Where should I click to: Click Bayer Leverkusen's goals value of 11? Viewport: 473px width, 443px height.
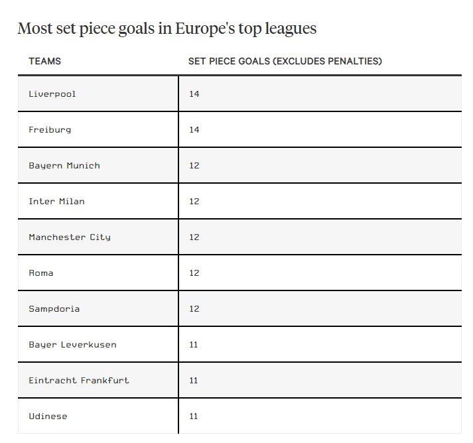[194, 345]
